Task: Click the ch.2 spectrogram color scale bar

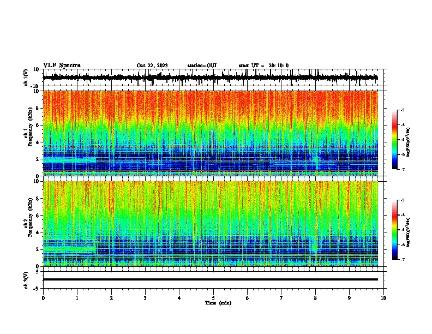Action: [395, 230]
